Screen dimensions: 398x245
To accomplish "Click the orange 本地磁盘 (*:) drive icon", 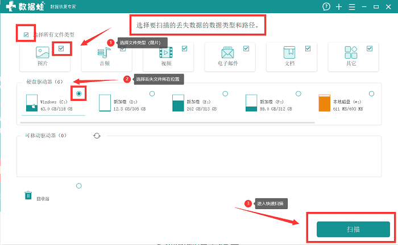I will pyautogui.click(x=325, y=103).
